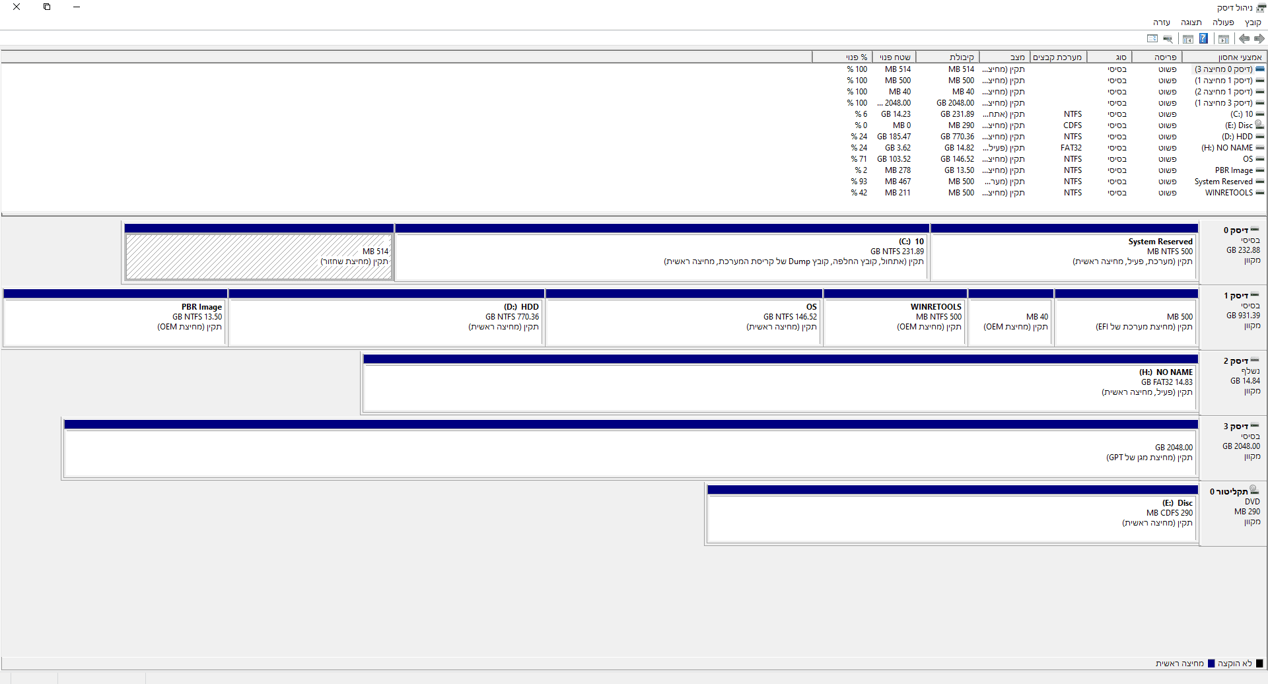
Task: Click the disk with magnifier toolbar icon
Action: pos(1168,38)
